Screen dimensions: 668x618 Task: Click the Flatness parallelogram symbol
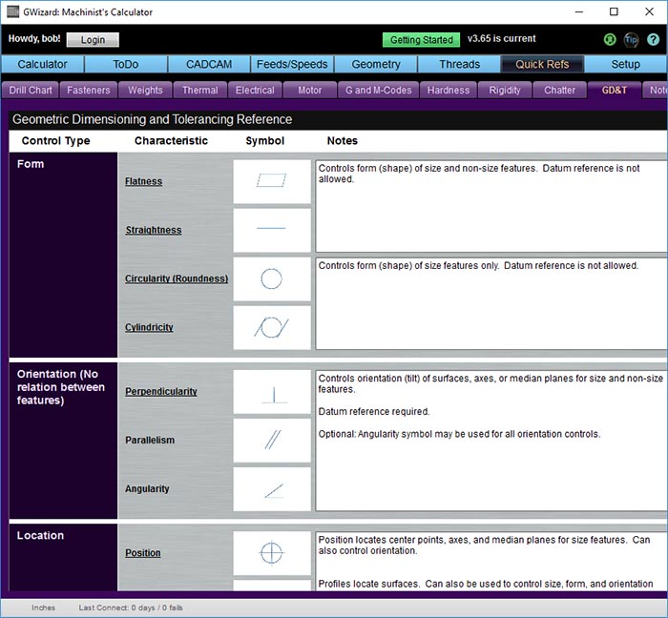pos(272,181)
